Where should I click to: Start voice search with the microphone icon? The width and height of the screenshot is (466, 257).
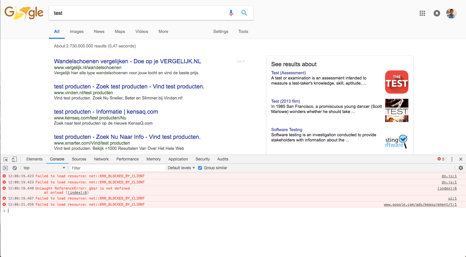point(231,13)
